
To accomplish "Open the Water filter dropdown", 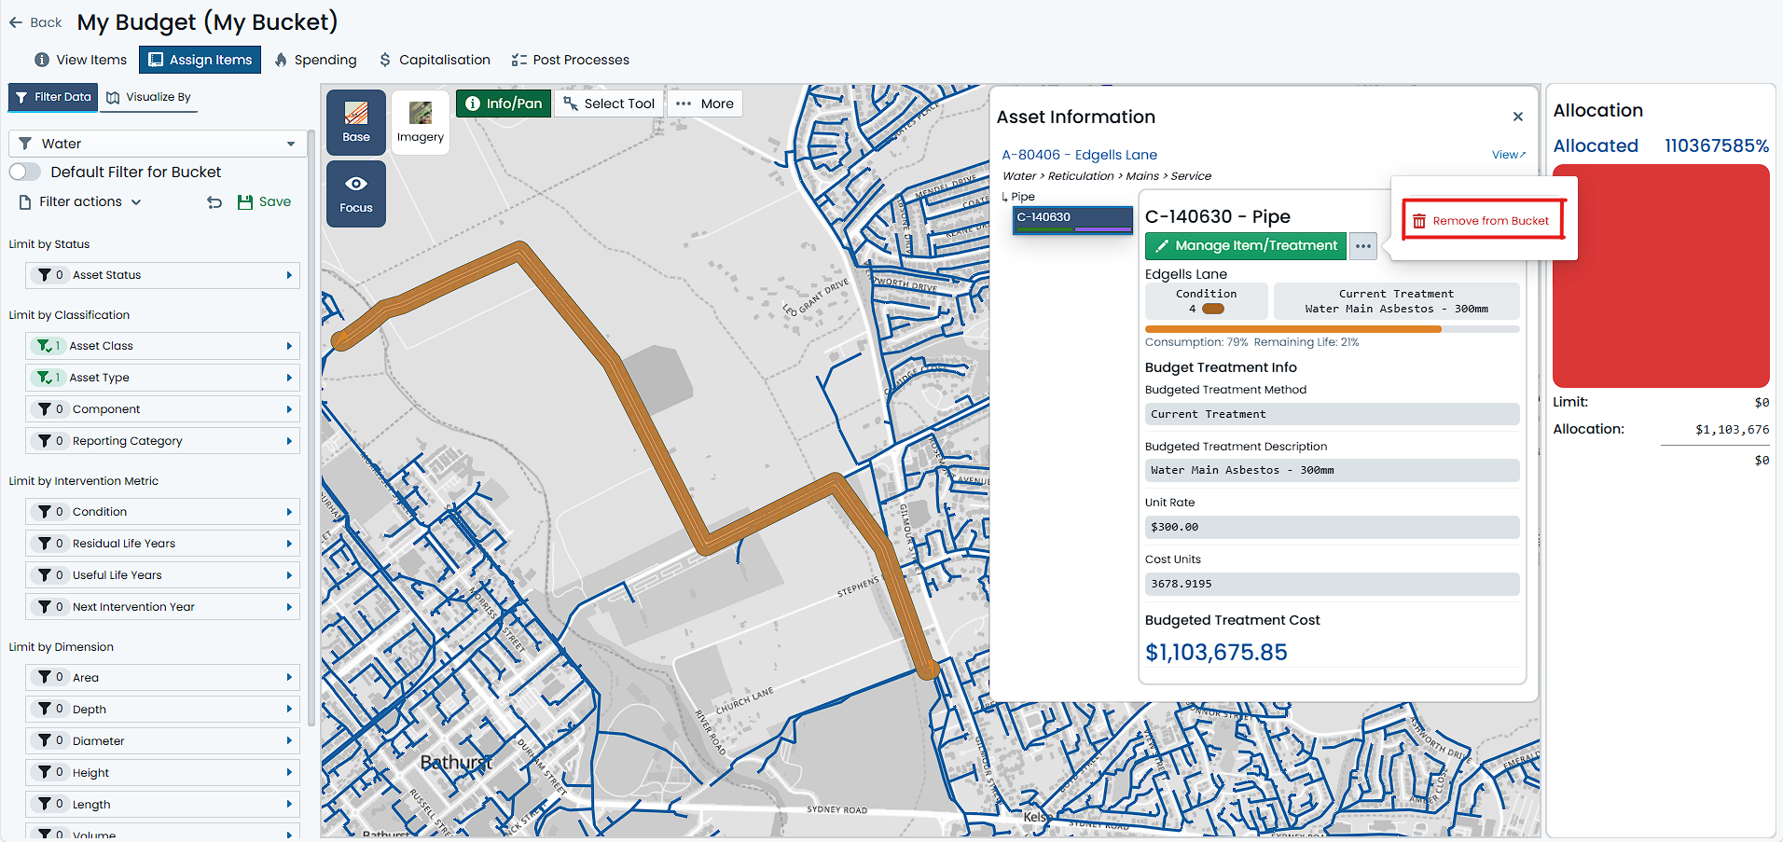I will coord(158,144).
